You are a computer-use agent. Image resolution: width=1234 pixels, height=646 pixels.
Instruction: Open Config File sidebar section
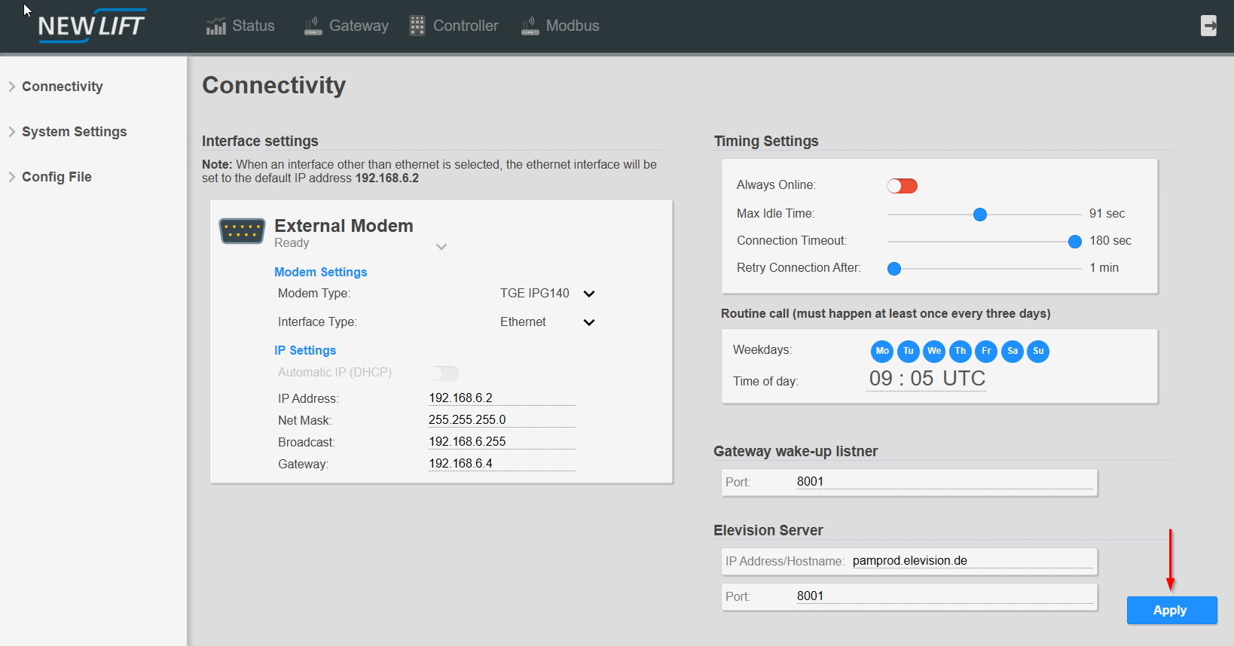point(57,177)
